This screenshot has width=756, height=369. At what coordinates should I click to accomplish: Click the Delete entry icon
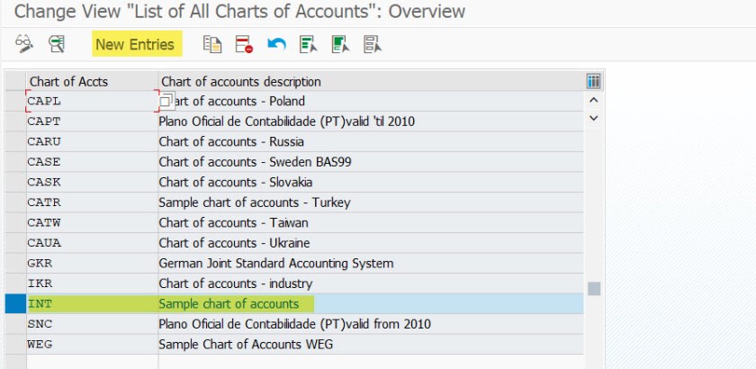coord(244,43)
